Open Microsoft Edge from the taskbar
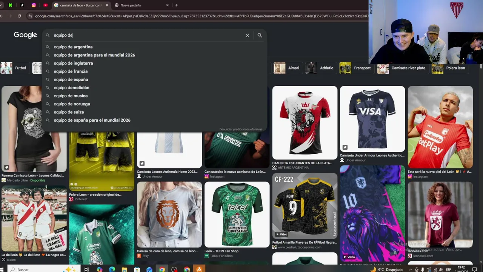Screen dimensions: 483x272 [x=112, y=269]
